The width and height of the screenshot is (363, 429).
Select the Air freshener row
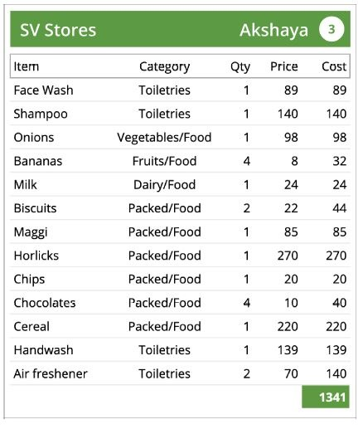coord(180,373)
